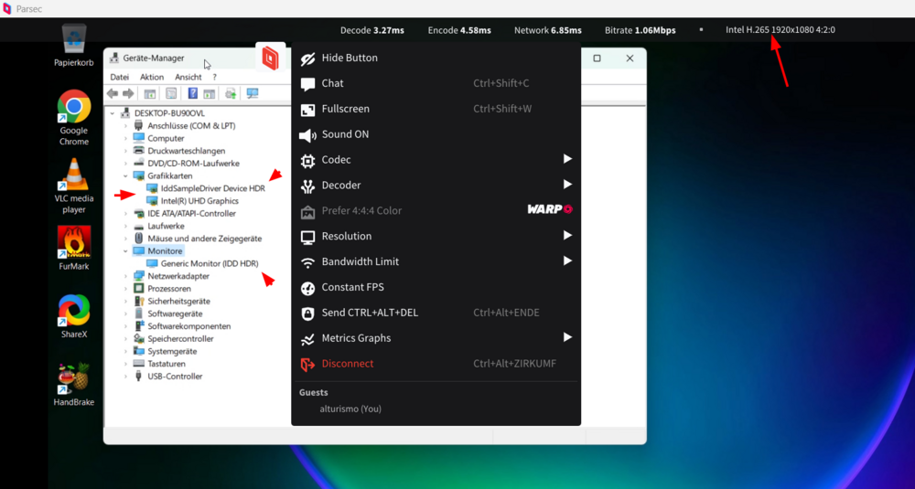
Task: Click the Laufwerke disk icon
Action: click(x=138, y=226)
